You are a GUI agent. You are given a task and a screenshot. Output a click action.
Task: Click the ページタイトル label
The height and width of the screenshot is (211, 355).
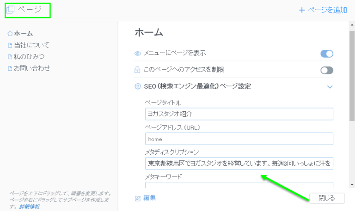point(163,103)
